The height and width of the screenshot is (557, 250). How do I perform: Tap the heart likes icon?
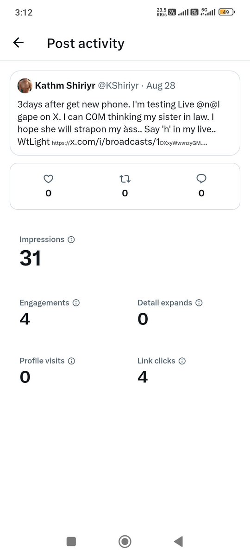coord(48,179)
